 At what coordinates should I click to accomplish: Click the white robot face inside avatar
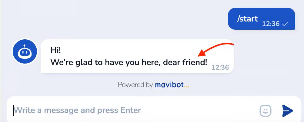pyautogui.click(x=25, y=52)
